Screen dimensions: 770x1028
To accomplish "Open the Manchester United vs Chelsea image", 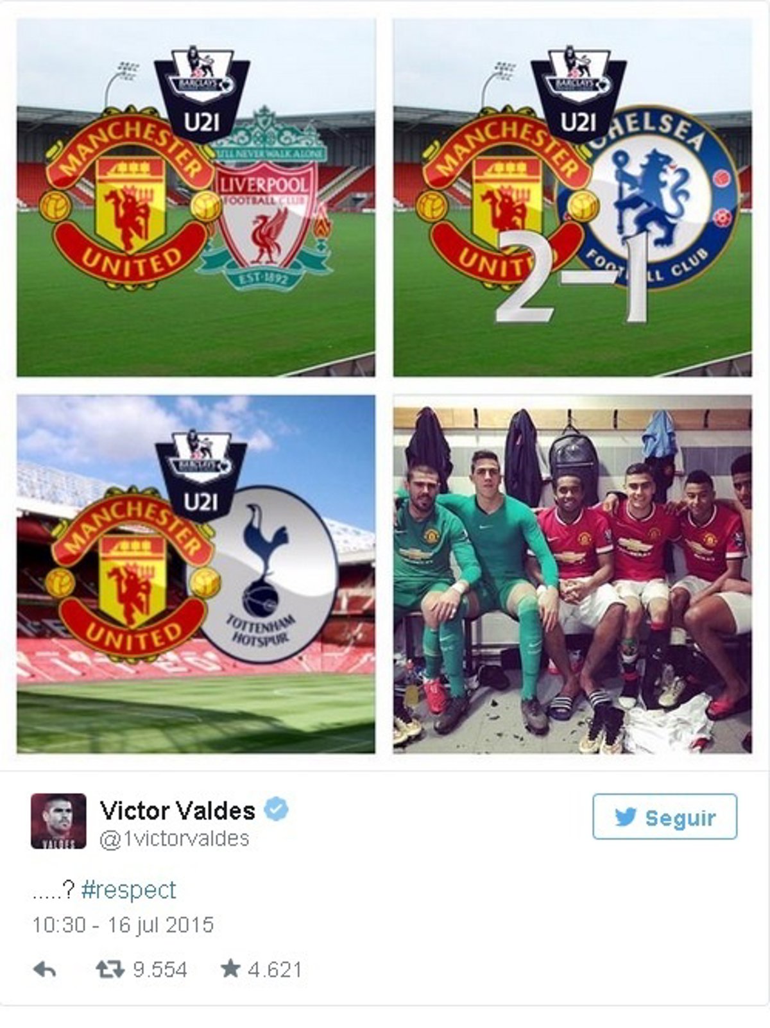I will [572, 198].
